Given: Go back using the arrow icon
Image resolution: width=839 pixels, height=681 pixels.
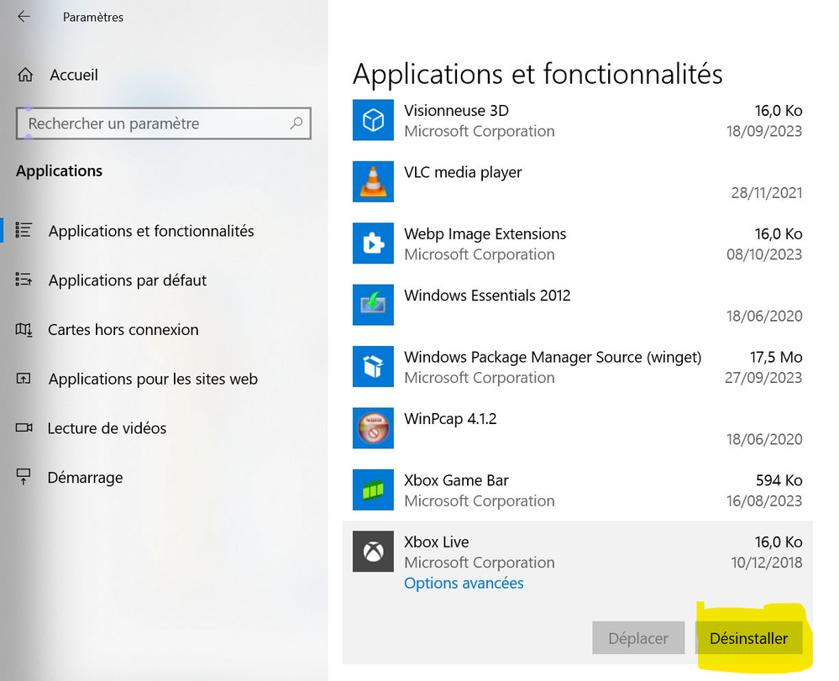Looking at the screenshot, I should point(24,17).
